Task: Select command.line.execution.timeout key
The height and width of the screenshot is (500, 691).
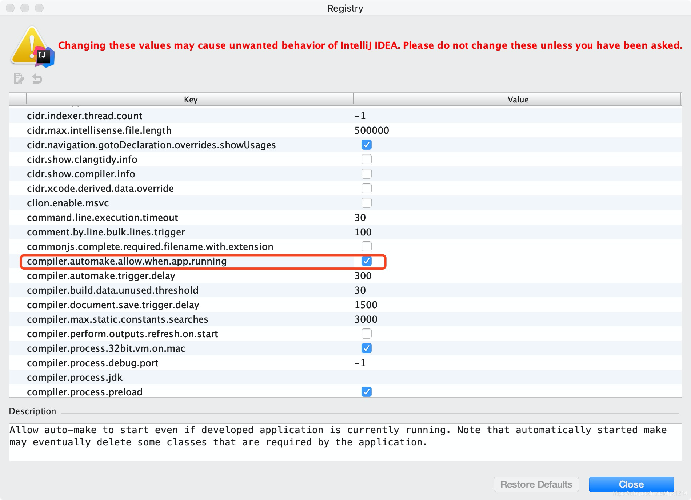Action: click(102, 217)
